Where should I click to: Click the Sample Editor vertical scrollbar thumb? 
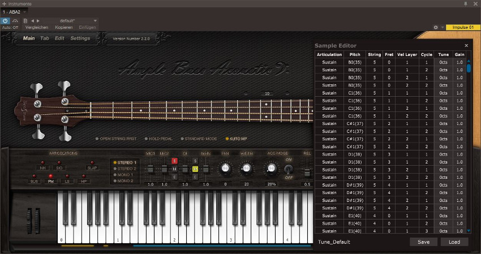(469, 68)
